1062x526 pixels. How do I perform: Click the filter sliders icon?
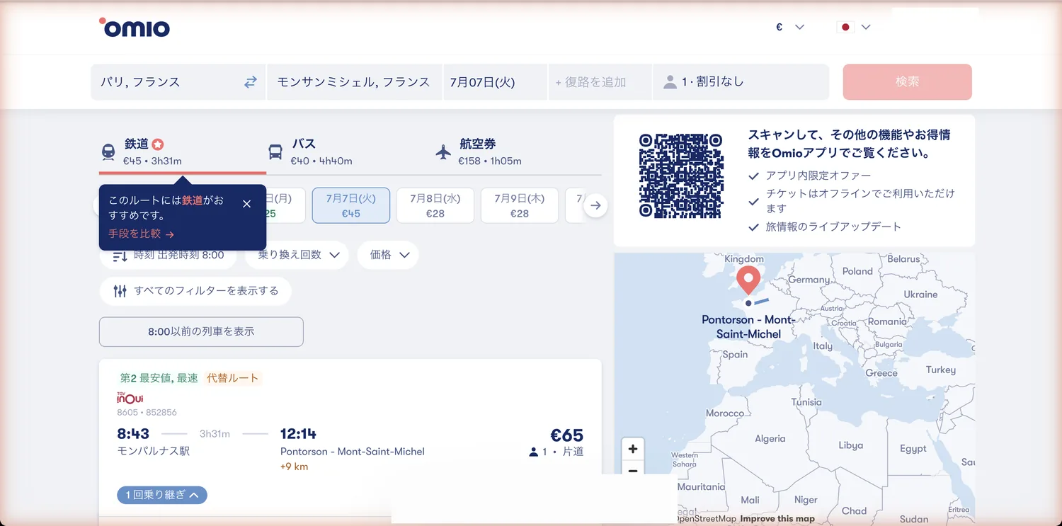tap(120, 291)
